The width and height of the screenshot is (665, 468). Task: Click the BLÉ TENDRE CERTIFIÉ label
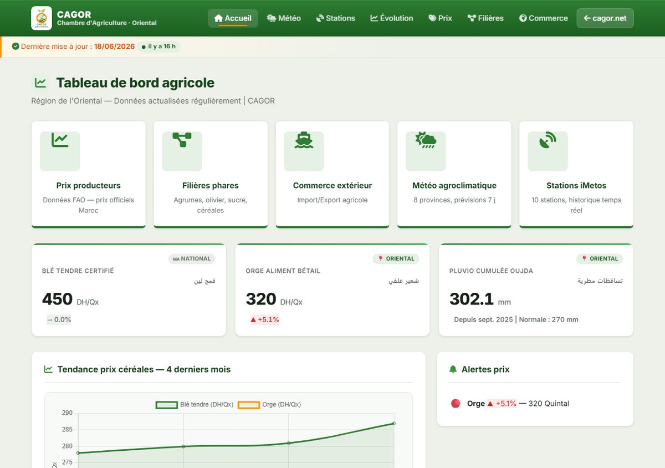pos(78,271)
